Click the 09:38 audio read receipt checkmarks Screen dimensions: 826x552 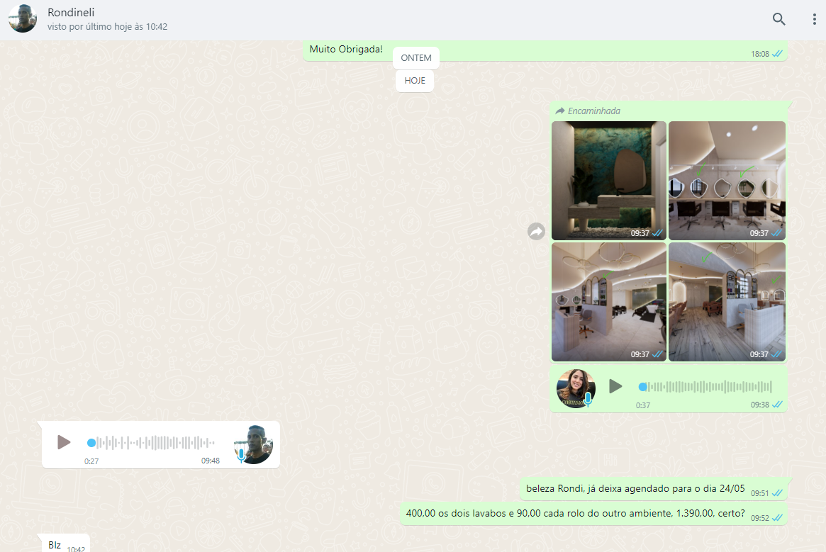click(777, 405)
